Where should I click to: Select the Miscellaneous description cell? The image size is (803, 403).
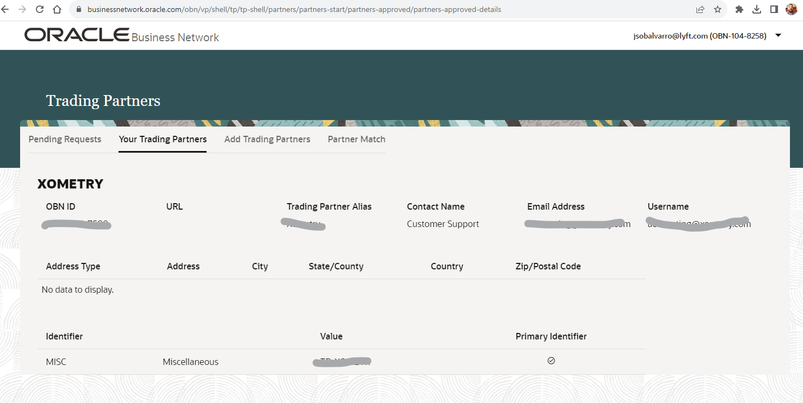190,362
